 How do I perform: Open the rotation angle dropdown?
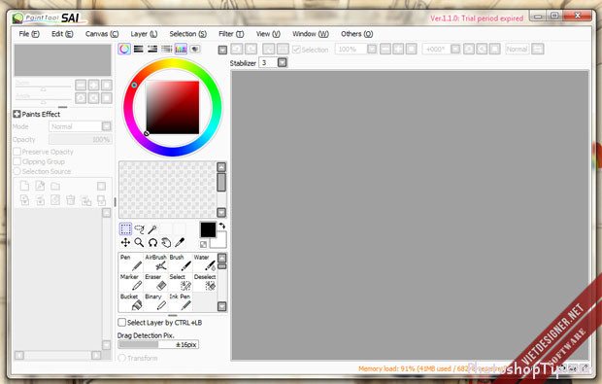click(x=455, y=50)
